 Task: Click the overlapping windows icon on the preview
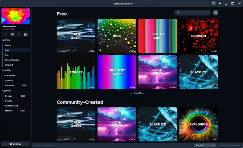20,10
